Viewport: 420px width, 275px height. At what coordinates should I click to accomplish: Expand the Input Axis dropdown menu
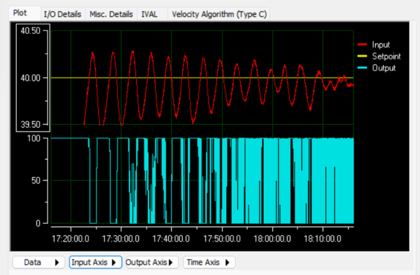click(96, 262)
